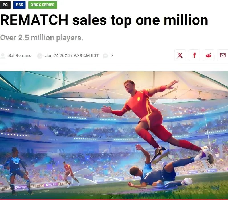Share the article on X

tap(180, 55)
